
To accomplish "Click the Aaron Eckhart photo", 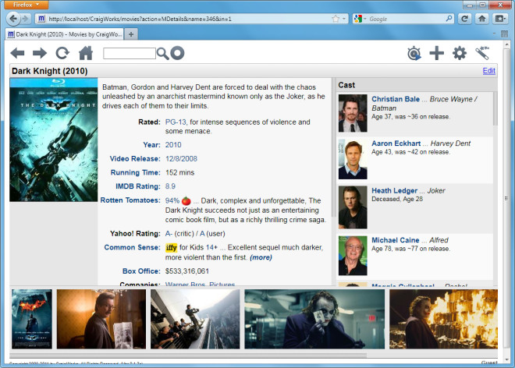I will (x=353, y=159).
